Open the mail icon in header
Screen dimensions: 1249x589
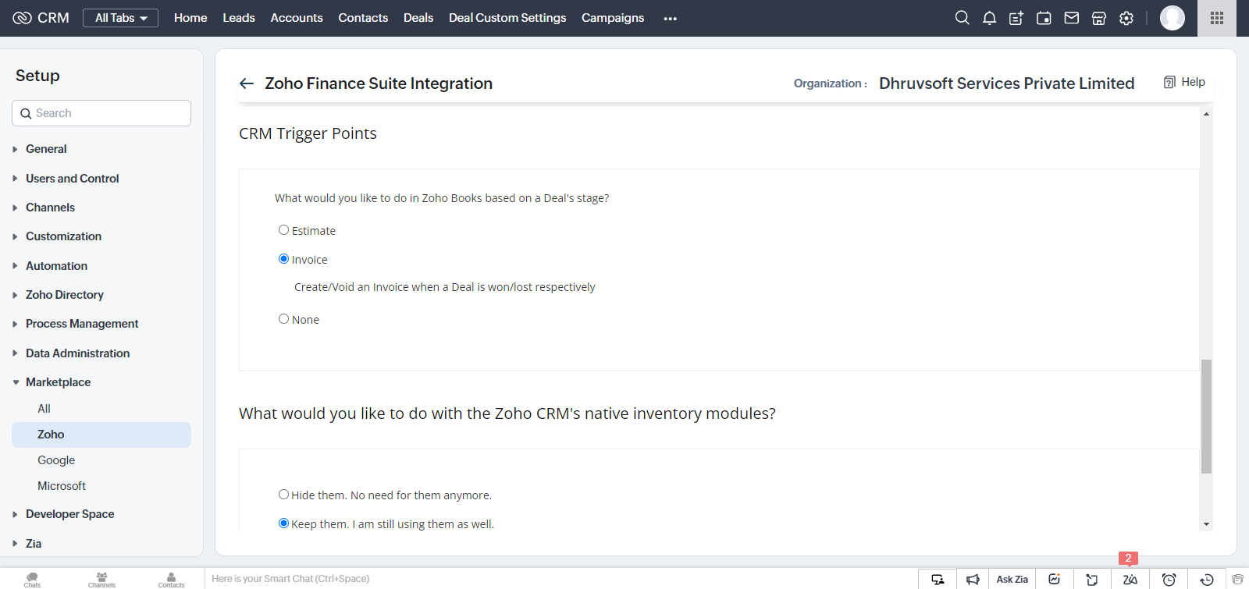(x=1071, y=18)
